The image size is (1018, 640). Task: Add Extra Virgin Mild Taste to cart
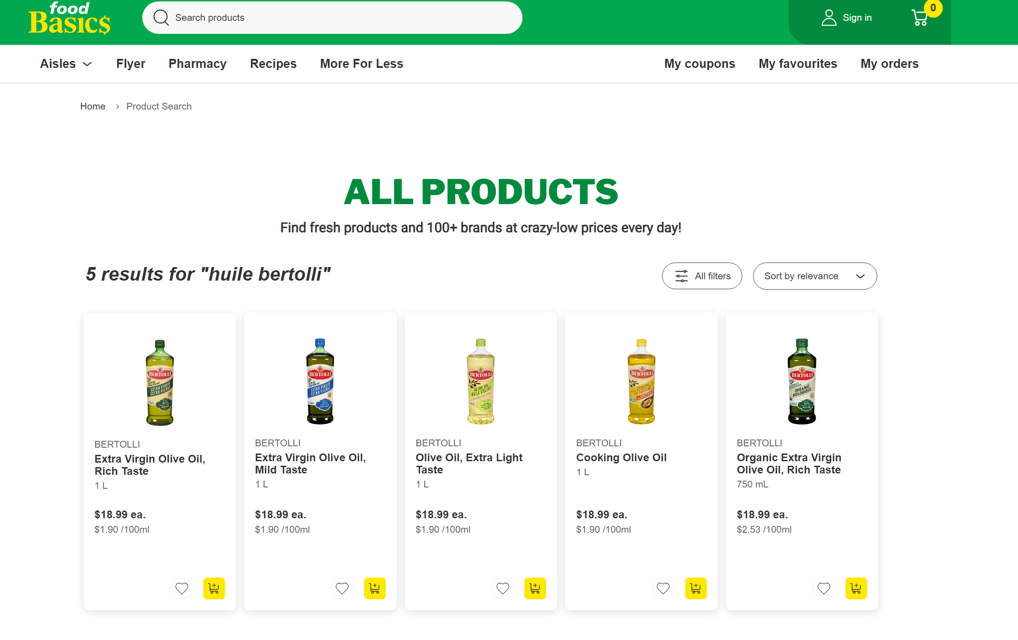(x=375, y=588)
